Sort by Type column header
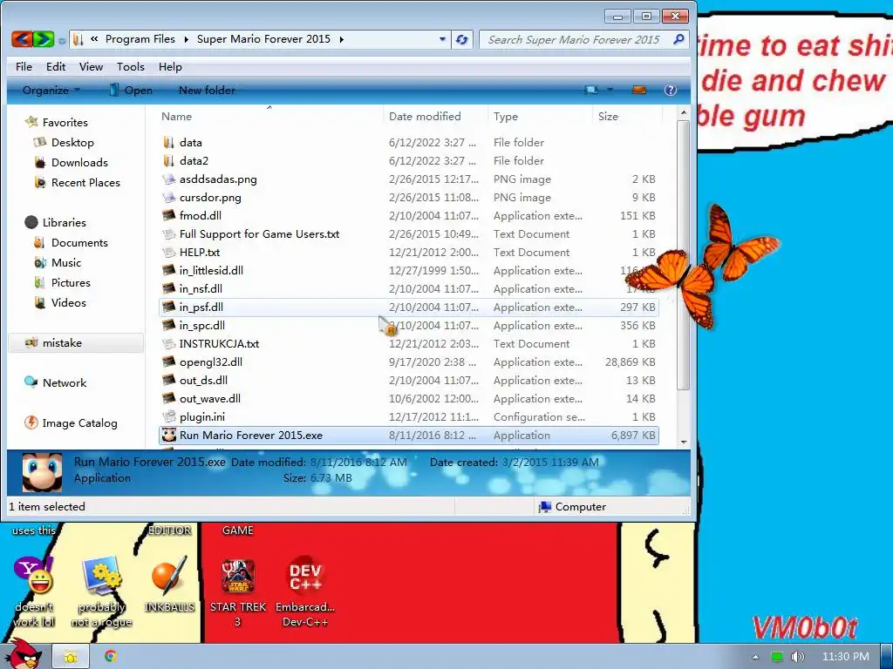 click(506, 116)
